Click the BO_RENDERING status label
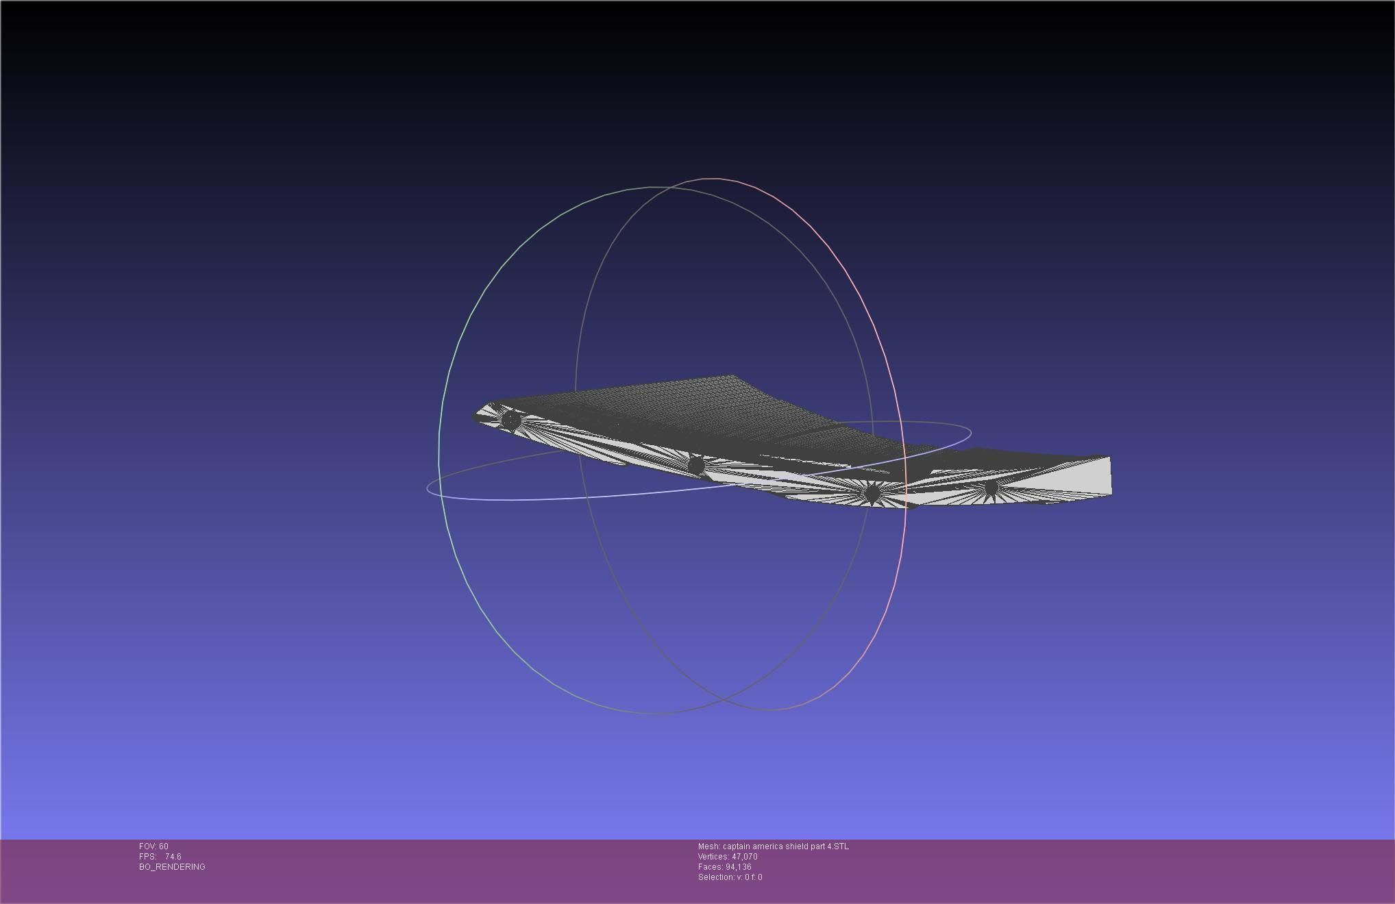 pos(172,867)
